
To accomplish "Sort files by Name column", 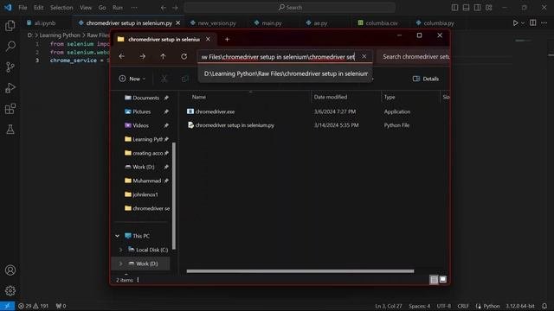I will pos(198,97).
